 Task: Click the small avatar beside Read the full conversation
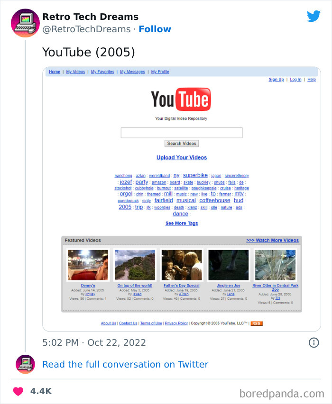(25, 364)
